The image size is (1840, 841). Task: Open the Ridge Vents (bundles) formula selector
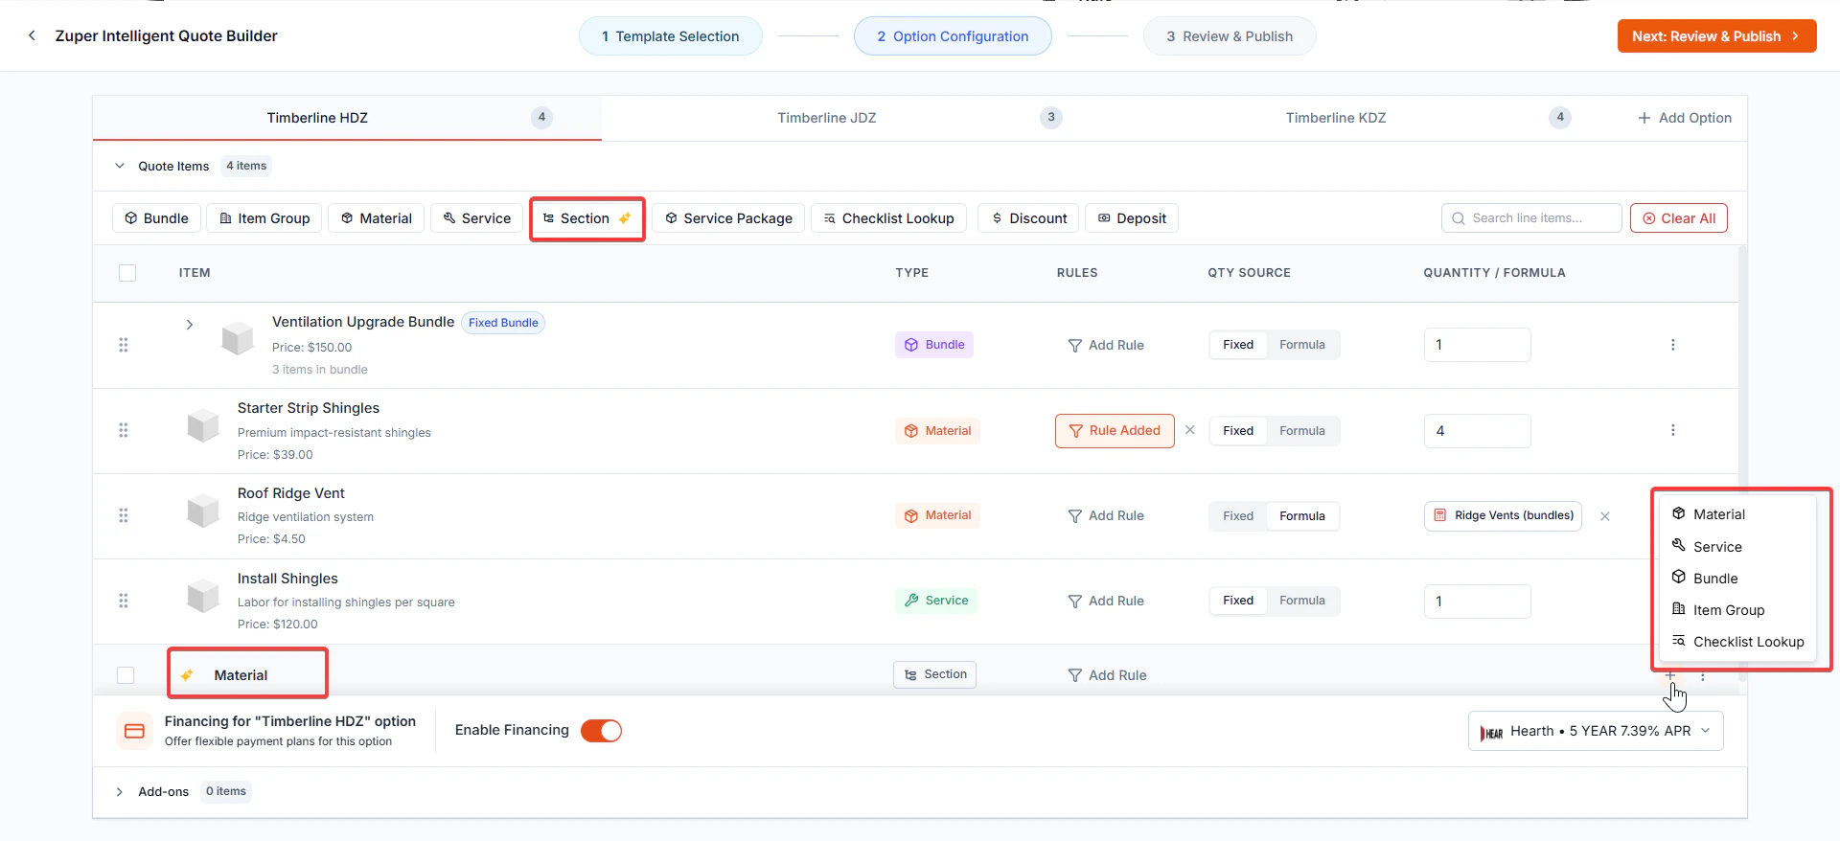1503,515
